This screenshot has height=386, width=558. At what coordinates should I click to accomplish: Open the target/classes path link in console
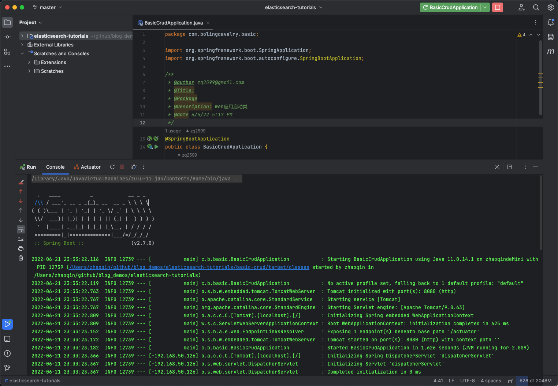coord(189,267)
